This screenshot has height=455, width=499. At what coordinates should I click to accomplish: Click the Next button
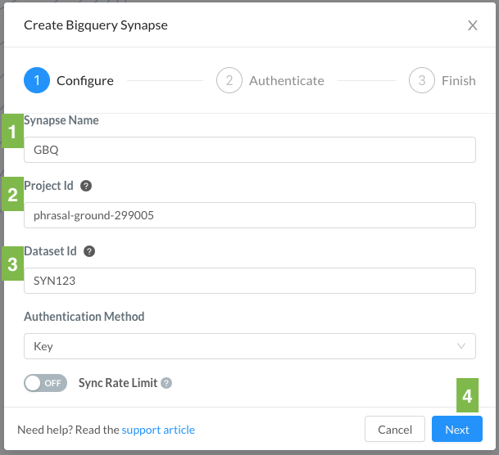pos(457,429)
